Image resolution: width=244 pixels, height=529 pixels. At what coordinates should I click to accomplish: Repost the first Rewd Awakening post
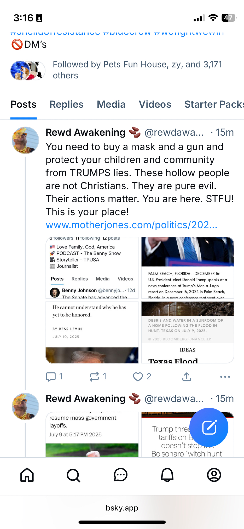point(94,377)
